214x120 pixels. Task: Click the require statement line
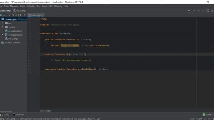pos(60,25)
